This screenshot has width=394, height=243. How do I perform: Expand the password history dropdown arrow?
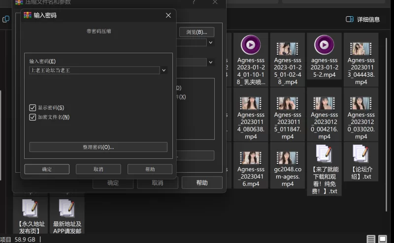tap(164, 70)
